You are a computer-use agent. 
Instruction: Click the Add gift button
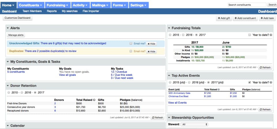click(x=224, y=18)
